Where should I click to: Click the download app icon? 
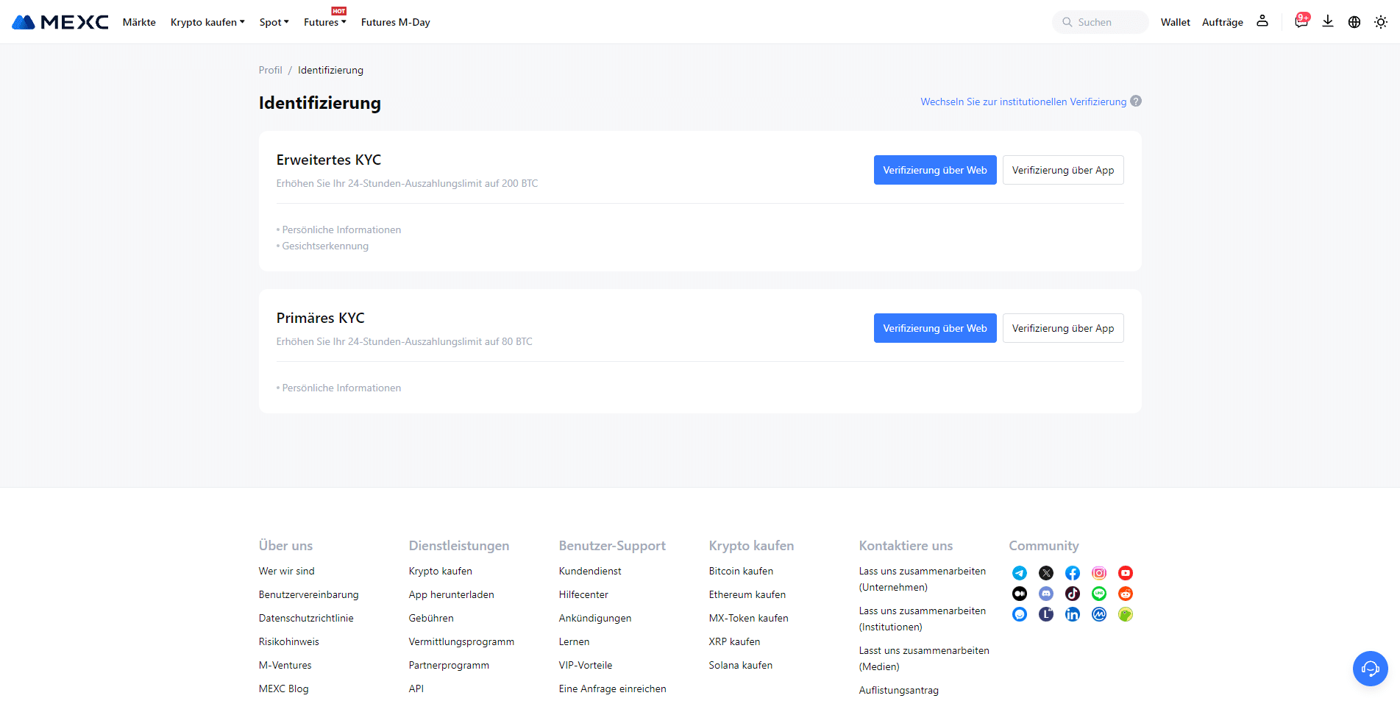pyautogui.click(x=1328, y=21)
